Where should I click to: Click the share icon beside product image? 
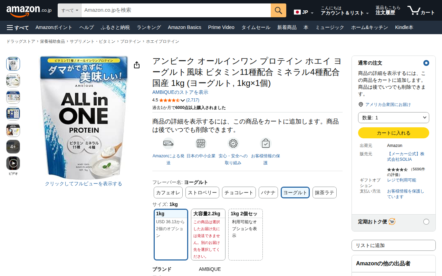pyautogui.click(x=137, y=65)
